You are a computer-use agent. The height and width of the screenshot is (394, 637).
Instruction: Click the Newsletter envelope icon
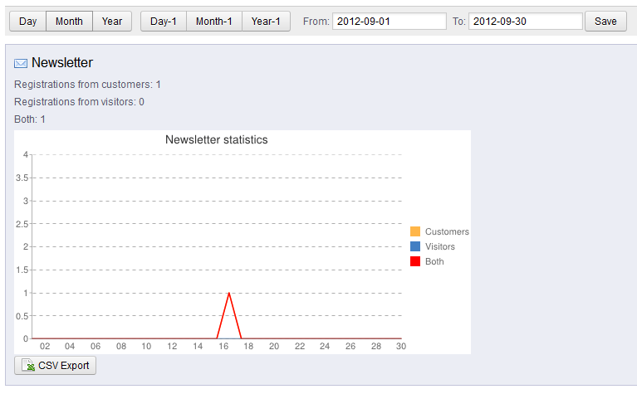[21, 63]
